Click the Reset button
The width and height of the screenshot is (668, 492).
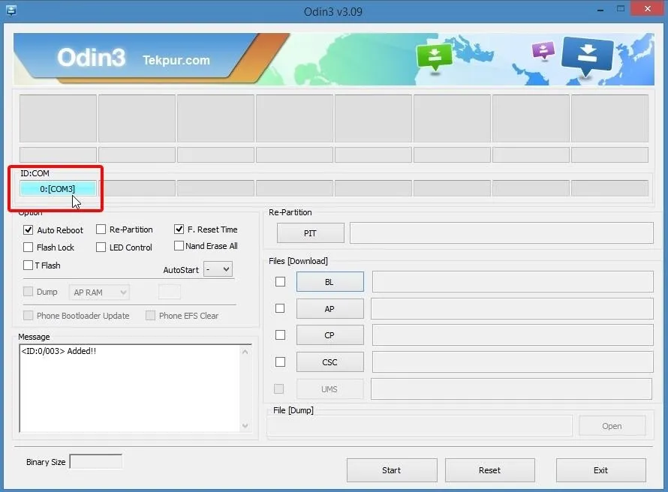point(490,470)
